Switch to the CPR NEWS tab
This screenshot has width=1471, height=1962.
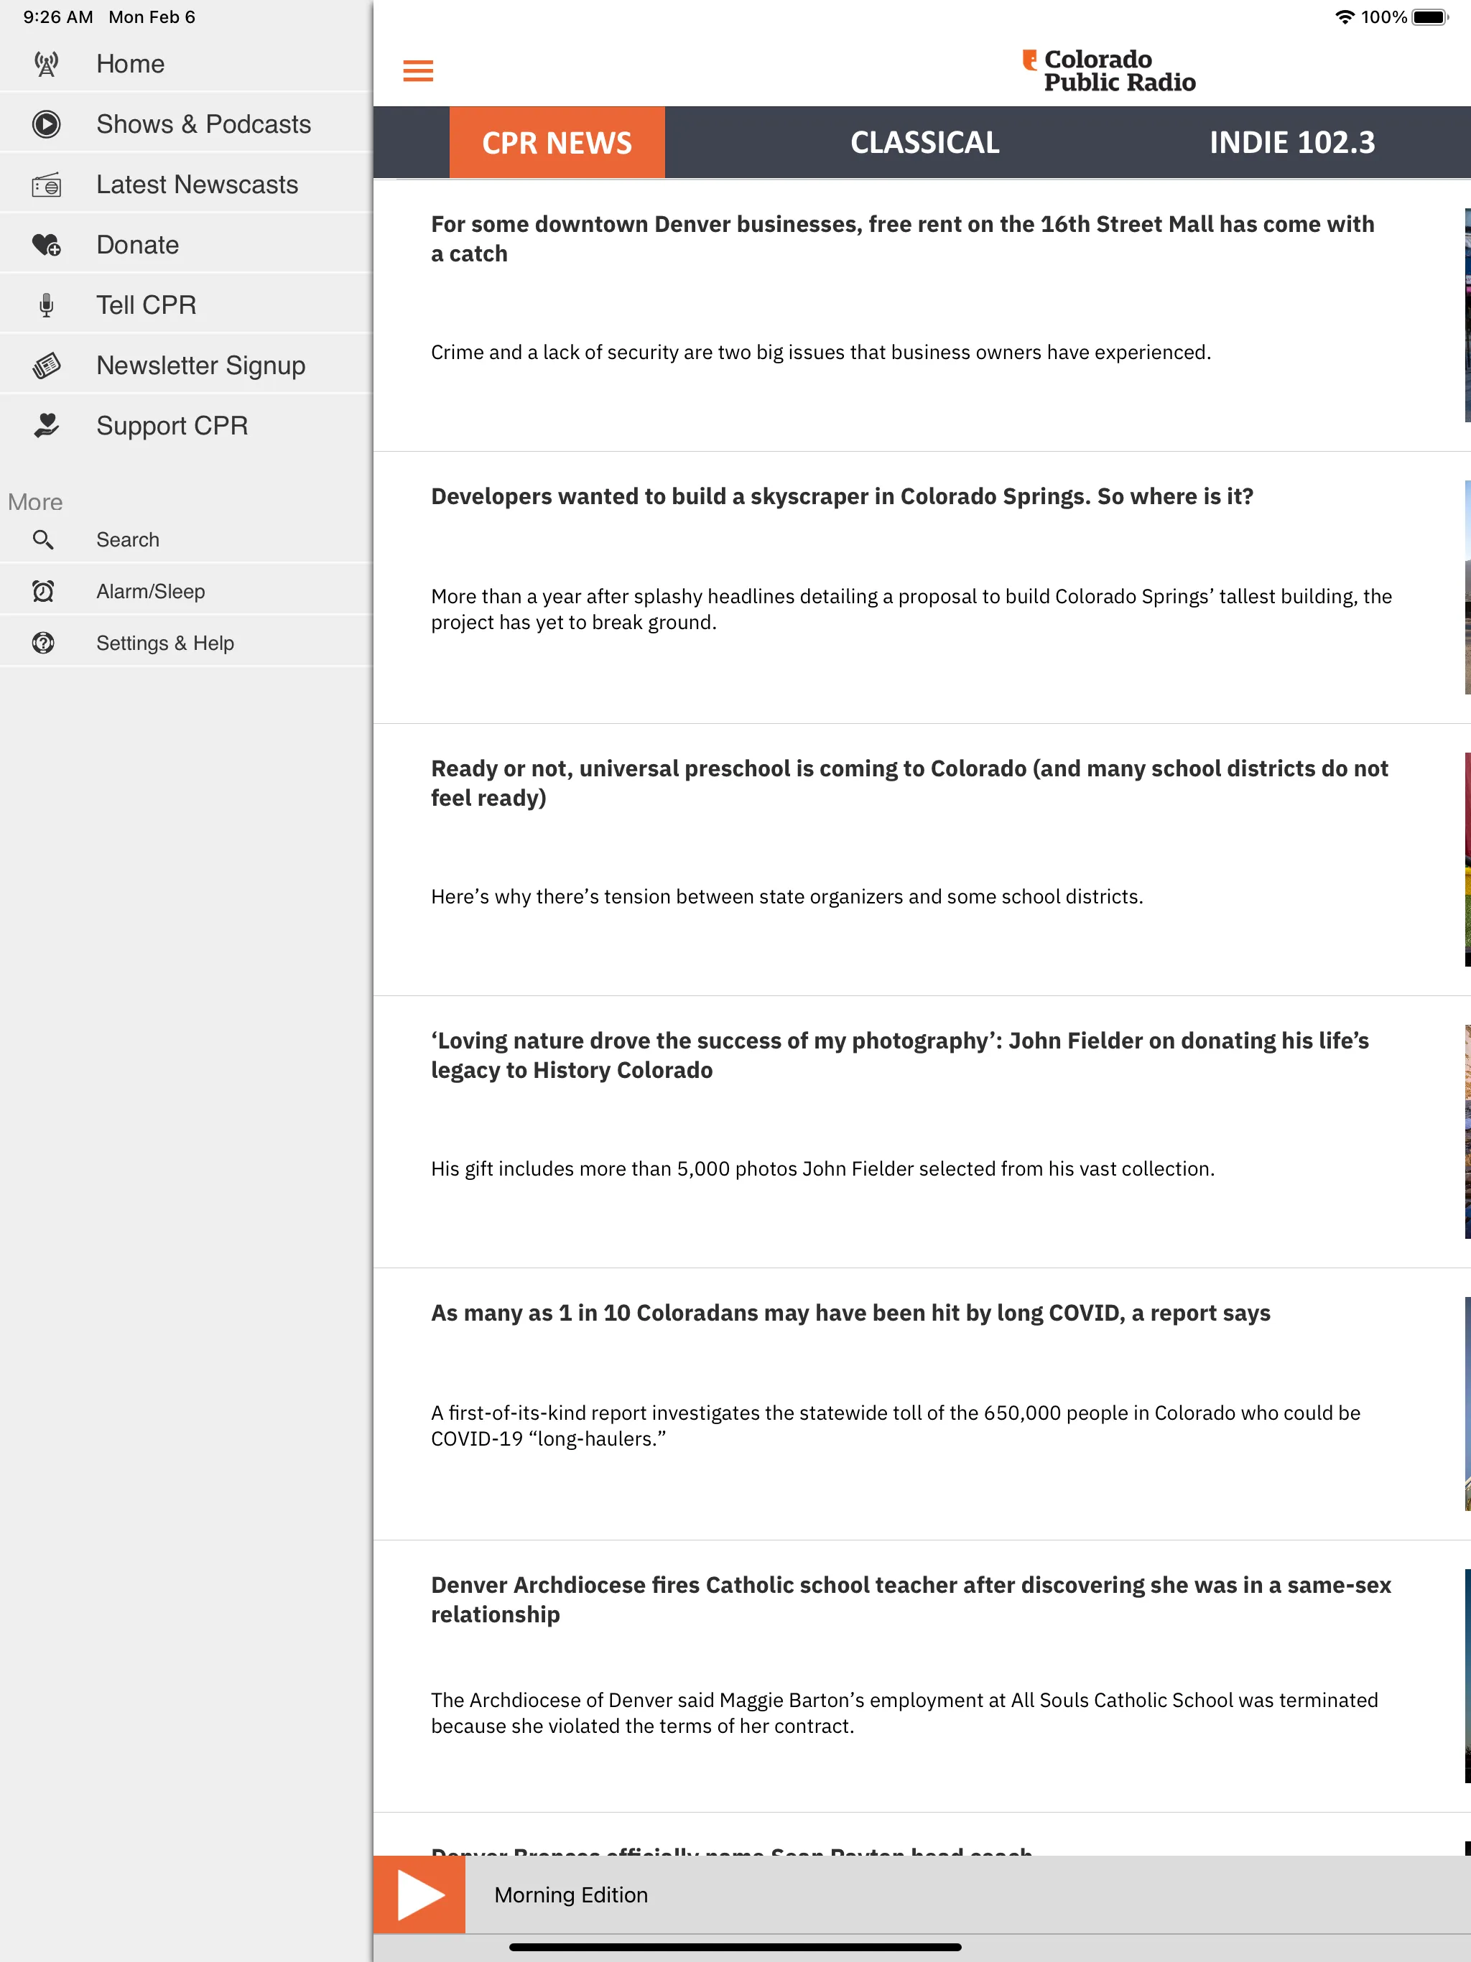point(557,143)
